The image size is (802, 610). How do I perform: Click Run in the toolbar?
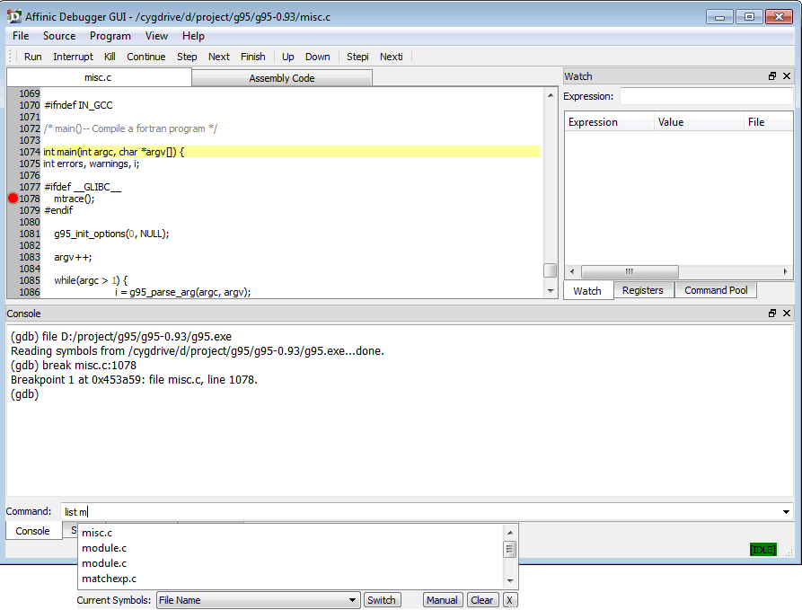coord(32,57)
